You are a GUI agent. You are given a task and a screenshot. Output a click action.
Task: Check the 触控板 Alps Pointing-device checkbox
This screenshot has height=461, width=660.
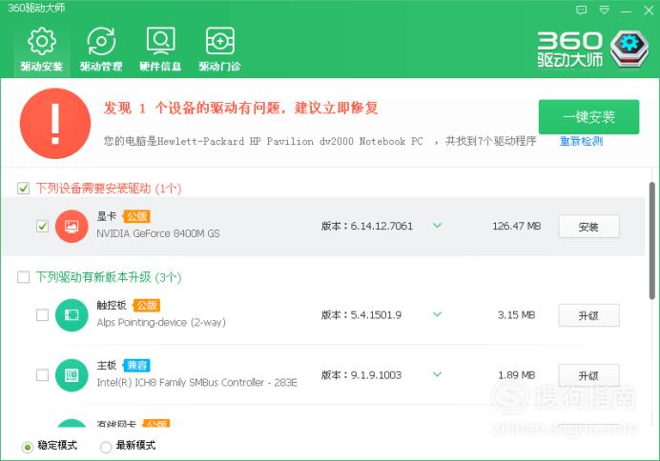(42, 314)
